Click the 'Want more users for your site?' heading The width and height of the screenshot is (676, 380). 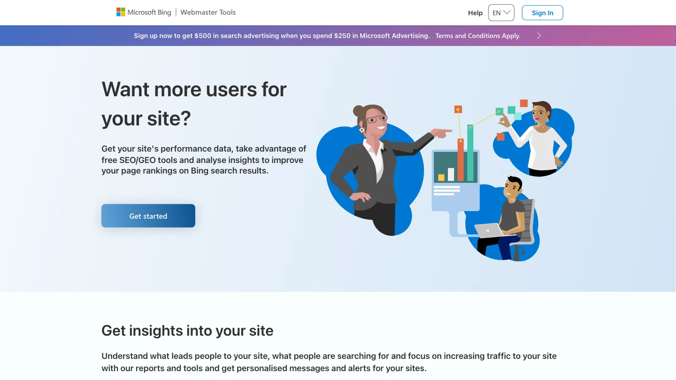194,104
